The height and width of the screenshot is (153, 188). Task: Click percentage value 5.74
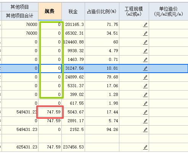[x=102, y=121]
